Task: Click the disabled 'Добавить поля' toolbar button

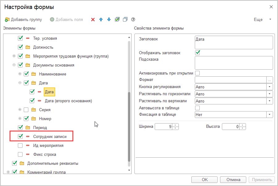Action: (x=66, y=19)
